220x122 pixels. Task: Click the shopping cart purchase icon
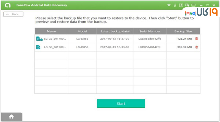tap(169, 5)
